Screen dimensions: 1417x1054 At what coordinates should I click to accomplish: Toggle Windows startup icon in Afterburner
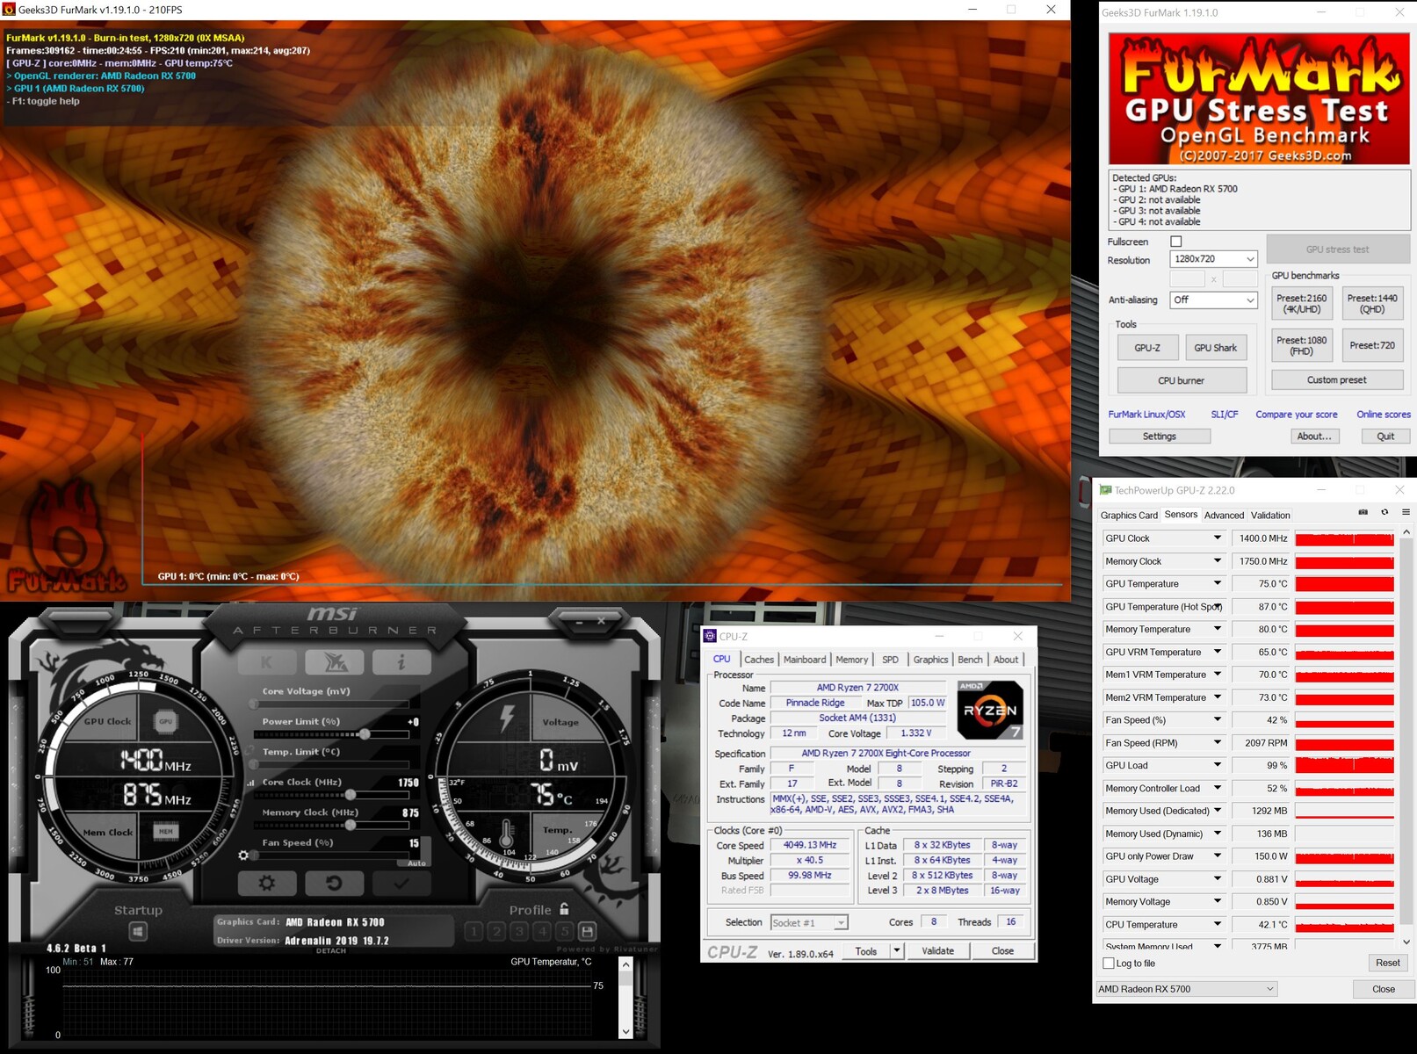(138, 931)
